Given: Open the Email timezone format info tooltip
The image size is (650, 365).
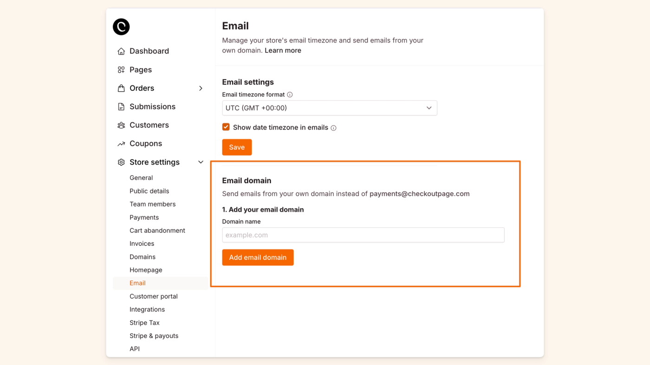Looking at the screenshot, I should [290, 94].
